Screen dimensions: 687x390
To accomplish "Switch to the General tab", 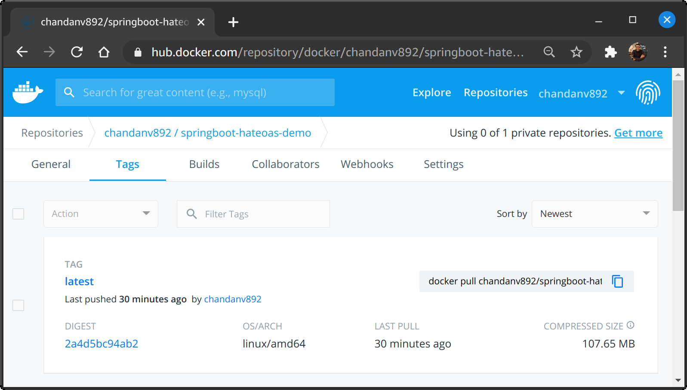I will [51, 165].
